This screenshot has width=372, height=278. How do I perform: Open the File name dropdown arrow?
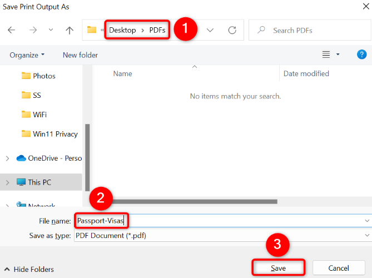click(x=367, y=221)
